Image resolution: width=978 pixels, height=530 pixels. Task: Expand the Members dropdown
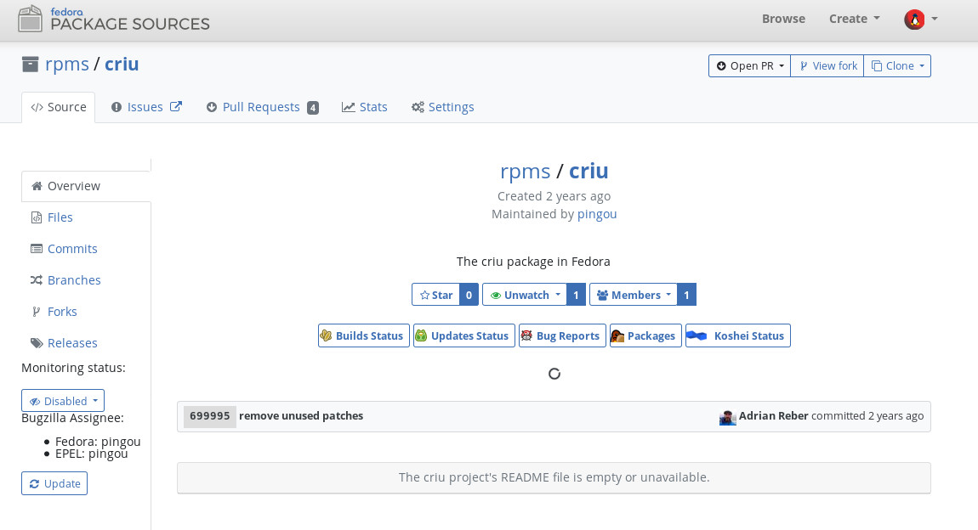pyautogui.click(x=634, y=295)
